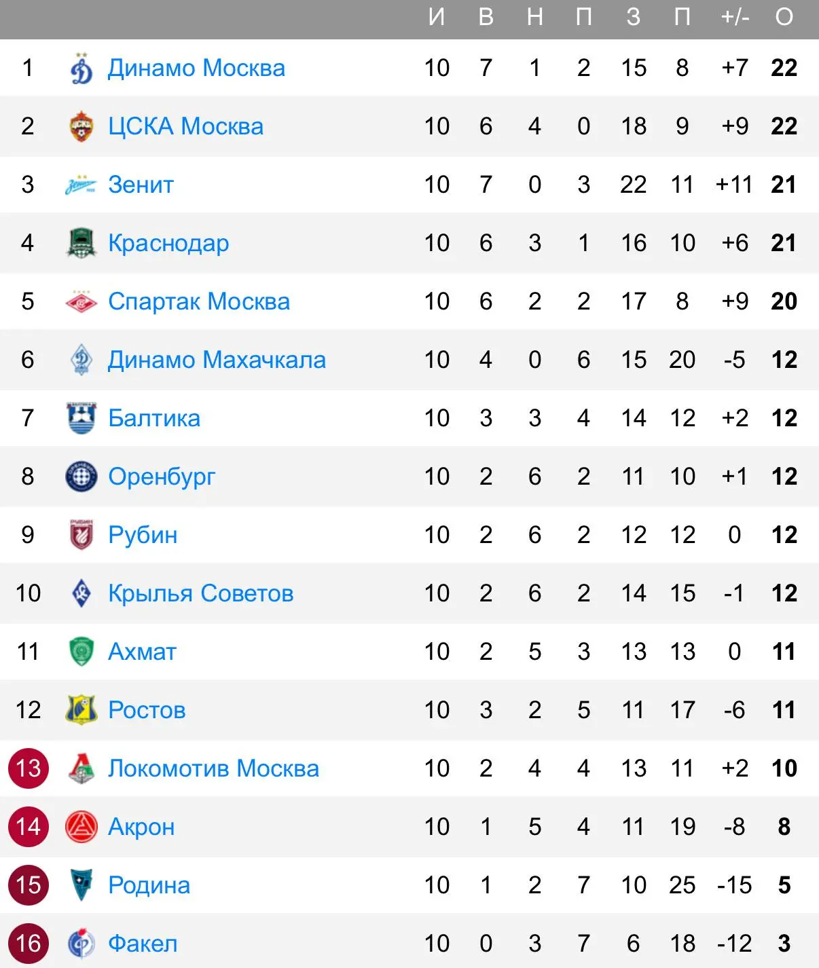
Task: Open the Динамо Махачкала team link
Action: 217,360
